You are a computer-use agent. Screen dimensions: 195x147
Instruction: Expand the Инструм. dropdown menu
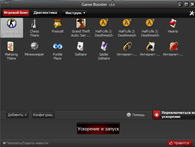pyautogui.click(x=75, y=13)
